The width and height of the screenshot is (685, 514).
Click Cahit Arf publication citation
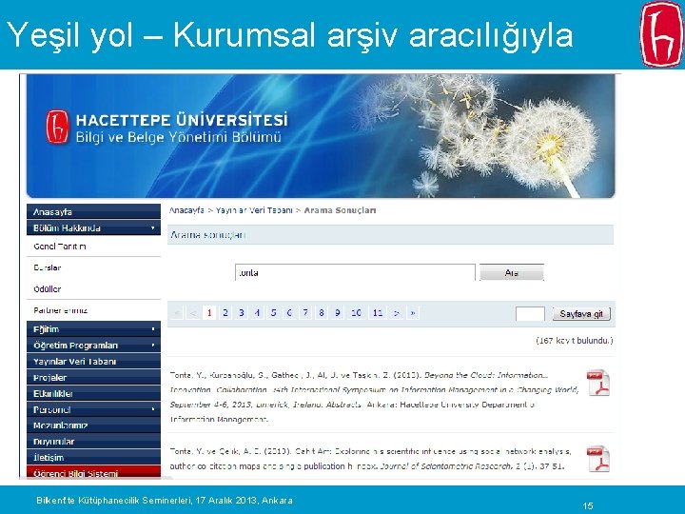point(370,459)
